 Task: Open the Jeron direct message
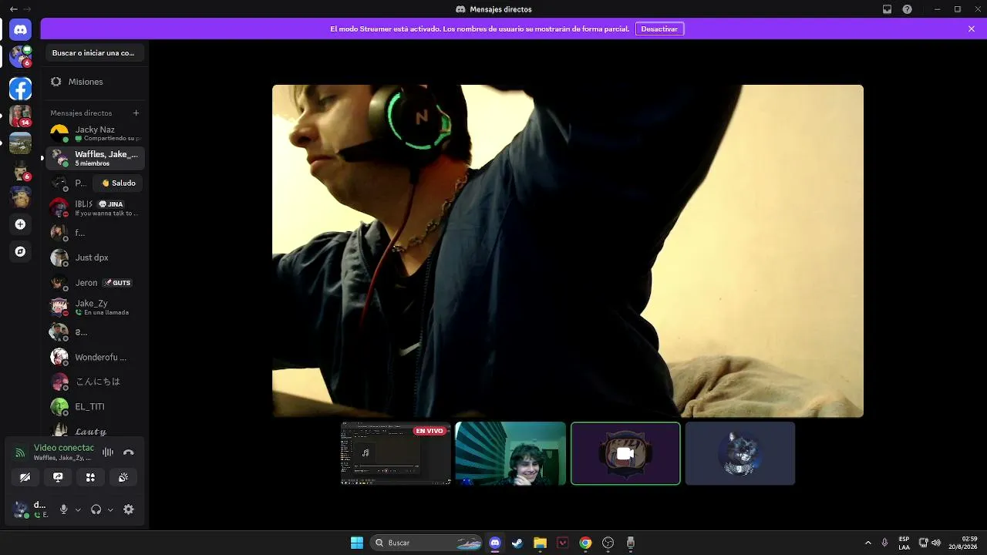coord(96,283)
